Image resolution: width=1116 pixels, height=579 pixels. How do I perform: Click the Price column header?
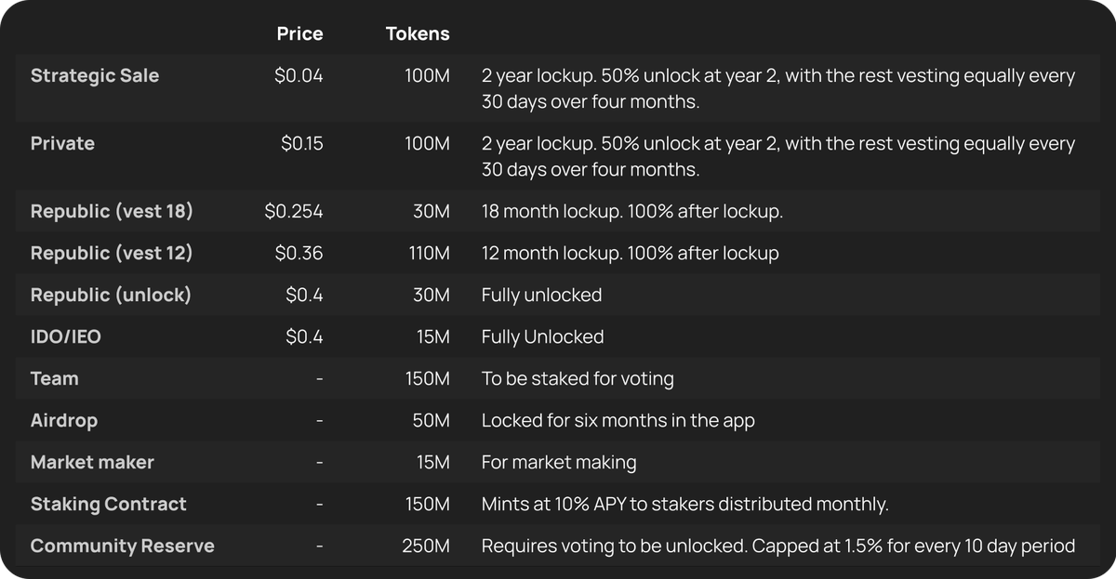coord(299,34)
